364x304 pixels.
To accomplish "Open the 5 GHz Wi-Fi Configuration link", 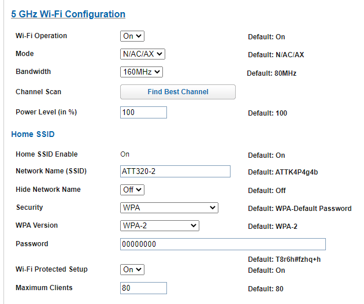I will pyautogui.click(x=68, y=14).
